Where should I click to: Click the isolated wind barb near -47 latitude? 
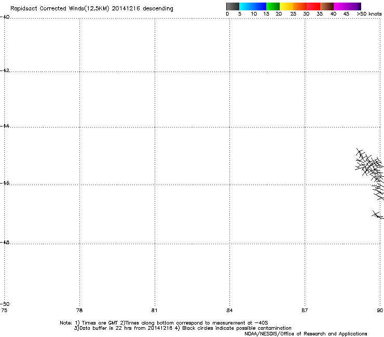pyautogui.click(x=378, y=215)
